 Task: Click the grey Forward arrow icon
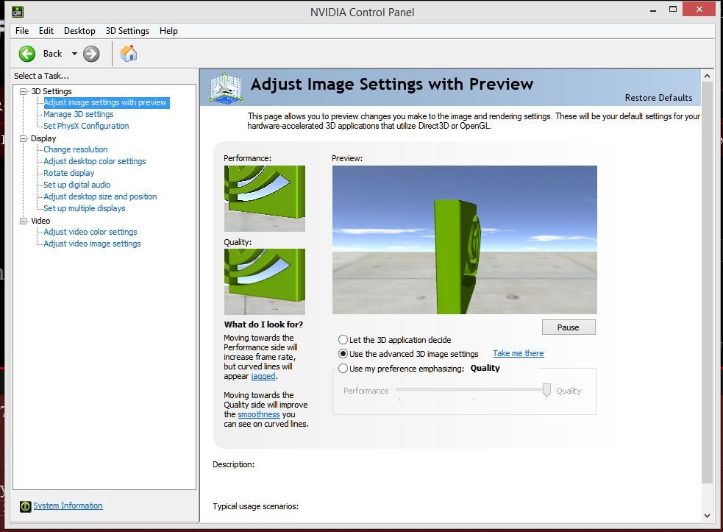91,54
